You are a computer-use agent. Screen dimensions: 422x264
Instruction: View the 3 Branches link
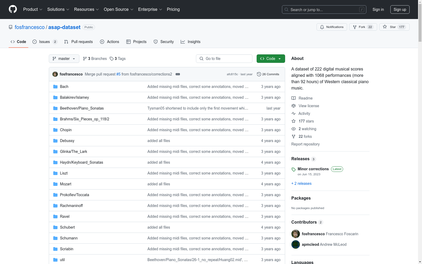(95, 59)
